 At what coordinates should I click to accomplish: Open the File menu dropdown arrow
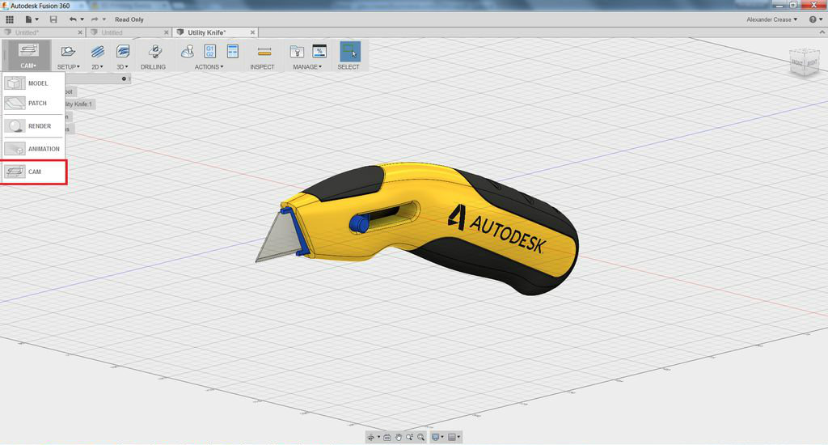click(x=37, y=19)
